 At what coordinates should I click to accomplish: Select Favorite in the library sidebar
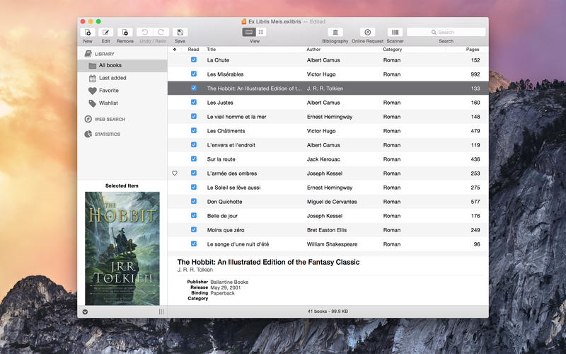108,91
